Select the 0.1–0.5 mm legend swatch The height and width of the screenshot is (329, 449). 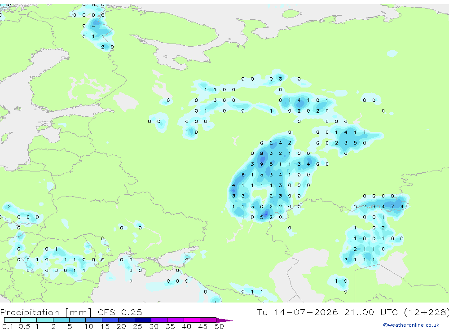coord(12,320)
